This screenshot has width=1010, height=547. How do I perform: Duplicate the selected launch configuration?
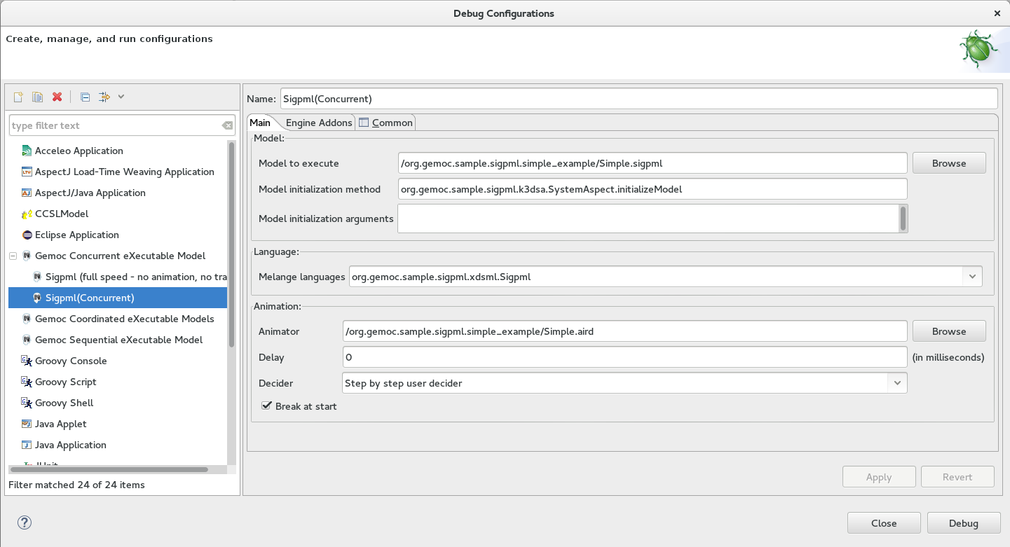click(37, 97)
